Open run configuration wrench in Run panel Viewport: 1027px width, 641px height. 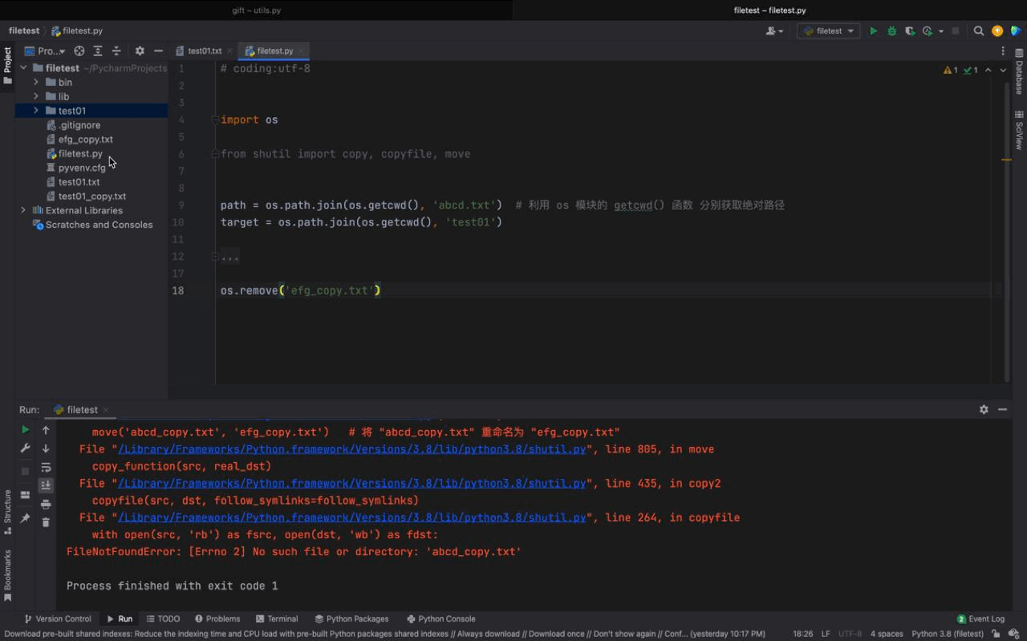(25, 448)
